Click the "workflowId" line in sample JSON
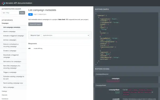 (105, 59)
